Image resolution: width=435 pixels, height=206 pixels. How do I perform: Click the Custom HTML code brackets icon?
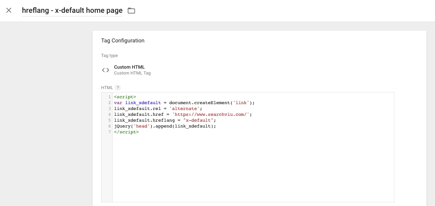pos(106,70)
